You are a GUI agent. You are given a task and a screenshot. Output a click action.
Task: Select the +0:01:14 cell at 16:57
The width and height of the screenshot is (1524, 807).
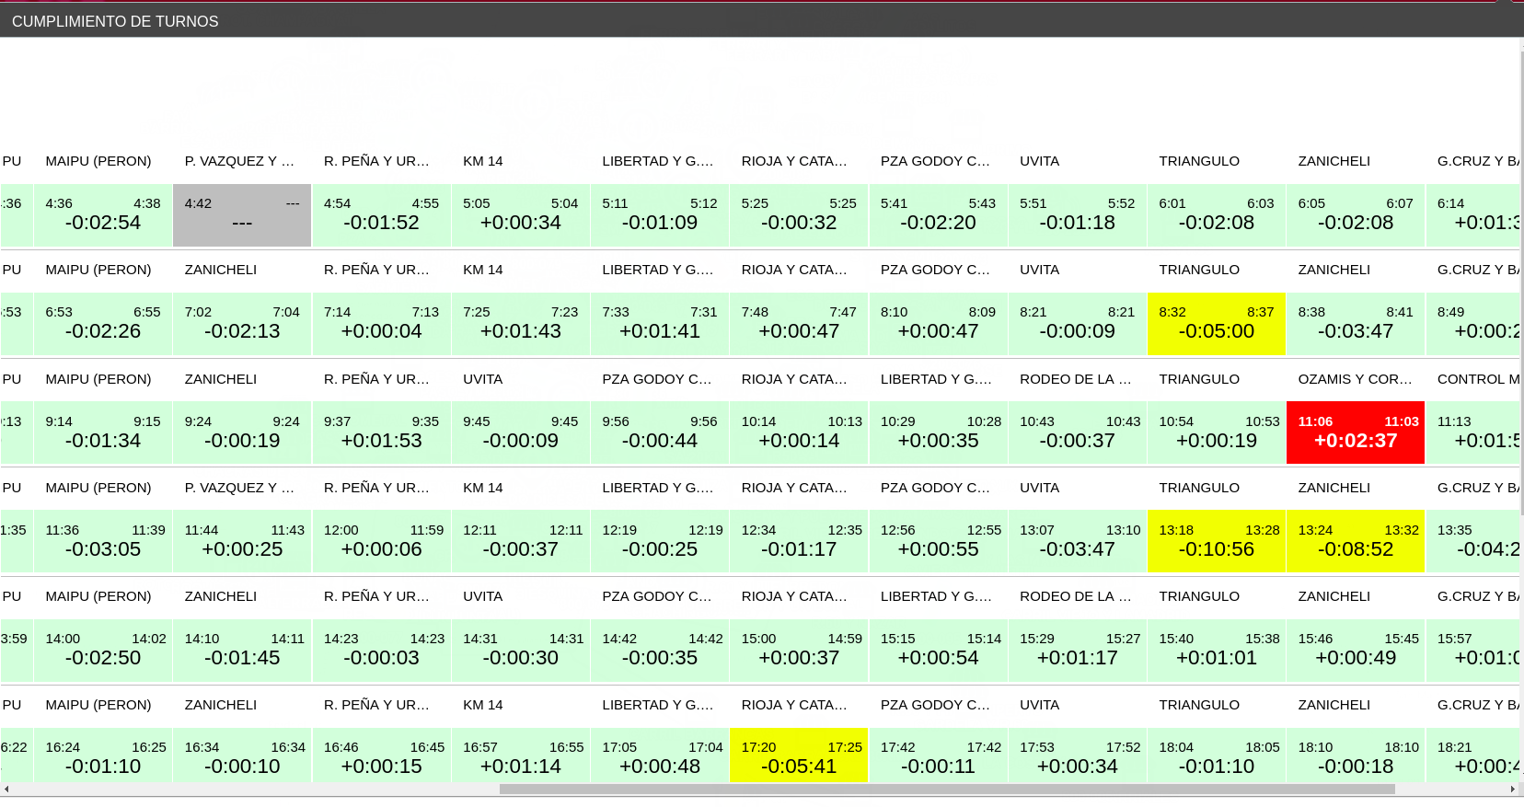[520, 756]
